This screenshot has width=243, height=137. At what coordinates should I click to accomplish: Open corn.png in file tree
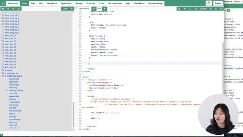click(x=13, y=93)
